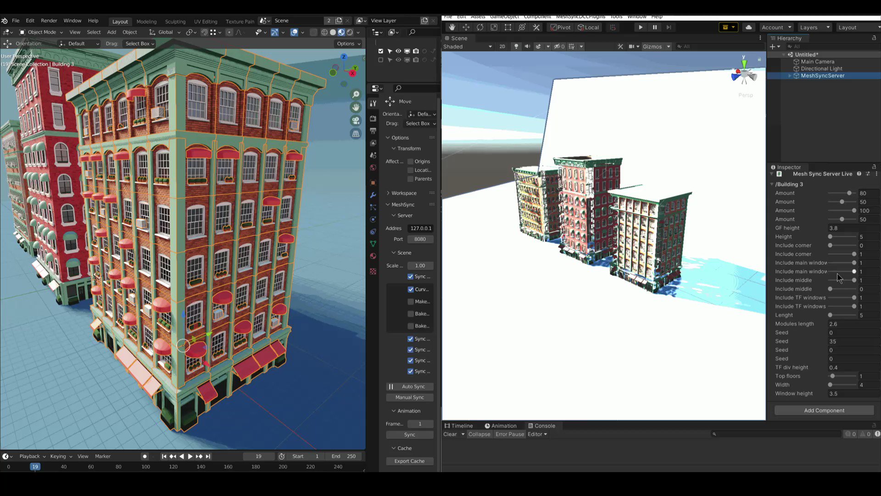The width and height of the screenshot is (881, 496).
Task: Click the Add Component button
Action: 824,410
